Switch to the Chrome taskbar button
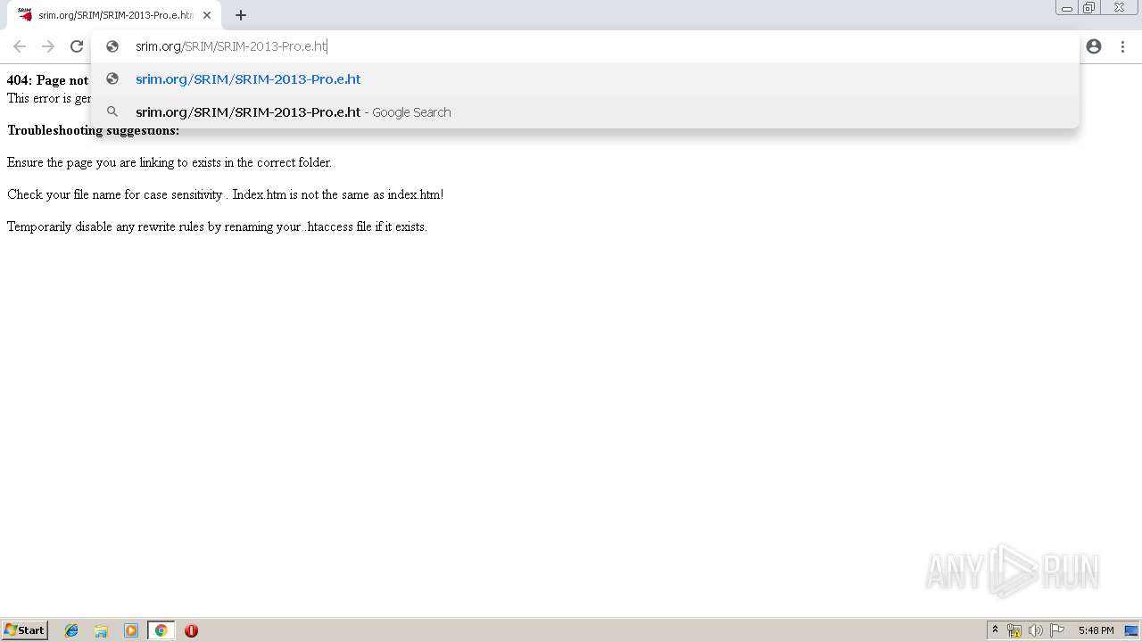 pyautogui.click(x=161, y=630)
